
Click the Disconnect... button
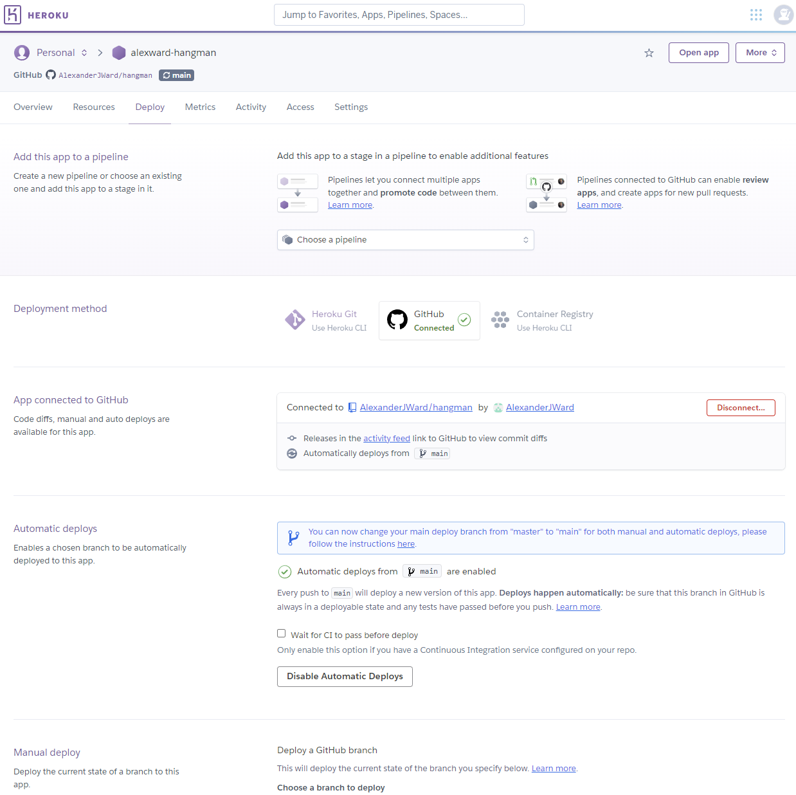tap(741, 408)
